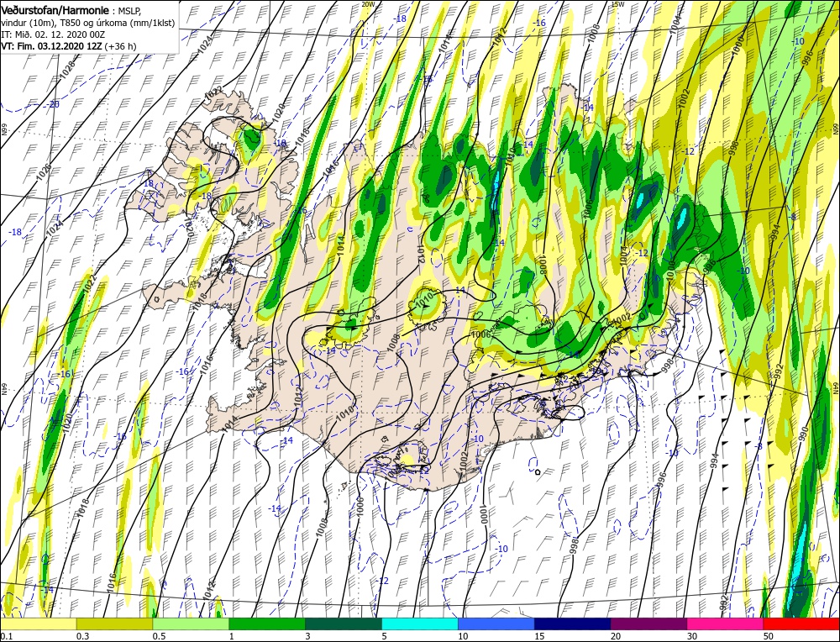Select the green 1 mm legend swatch
The height and width of the screenshot is (642, 840).
point(267,624)
